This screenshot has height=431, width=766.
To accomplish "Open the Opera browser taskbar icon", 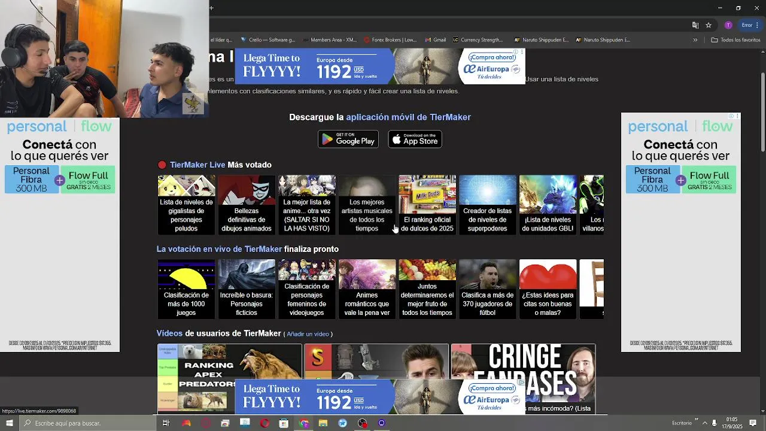I will tap(265, 423).
